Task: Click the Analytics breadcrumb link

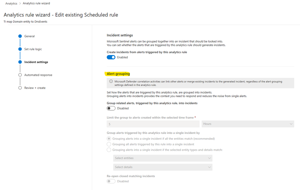Action: point(11,3)
